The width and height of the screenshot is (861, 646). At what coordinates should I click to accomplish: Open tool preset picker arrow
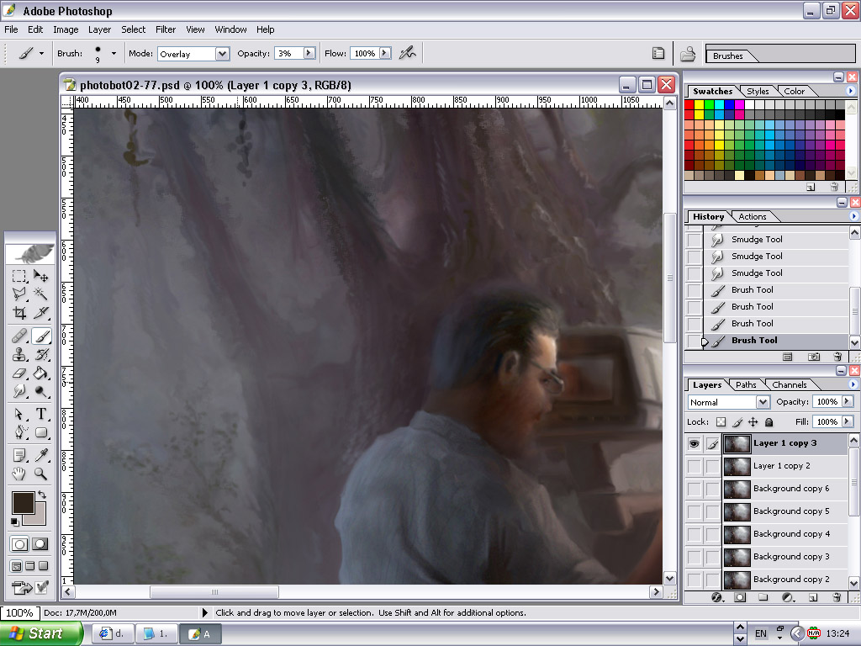[x=41, y=53]
